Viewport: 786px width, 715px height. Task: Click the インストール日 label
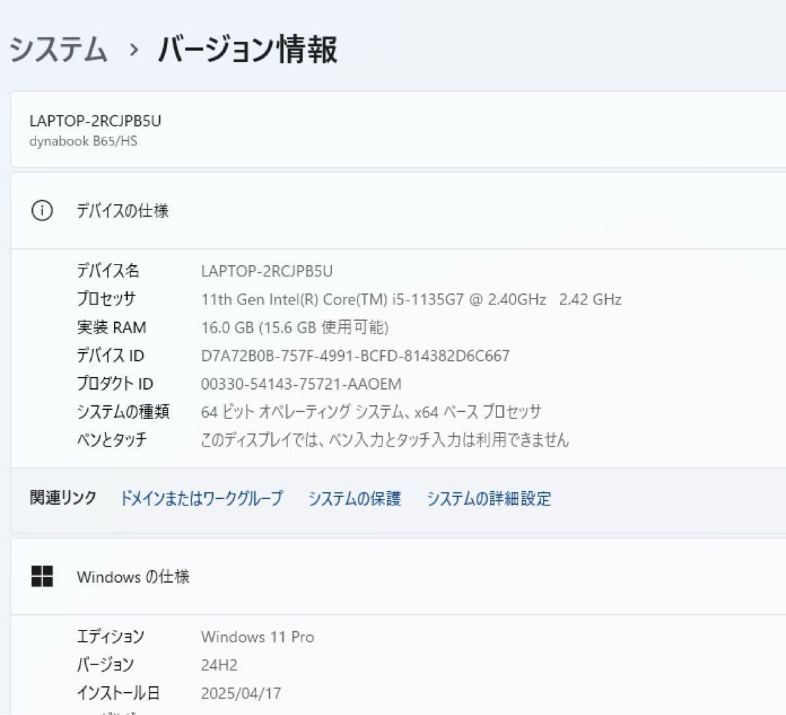(118, 692)
